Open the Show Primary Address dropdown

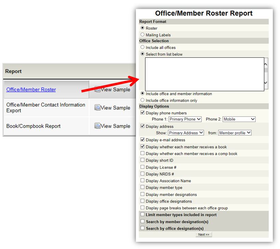[x=186, y=133]
